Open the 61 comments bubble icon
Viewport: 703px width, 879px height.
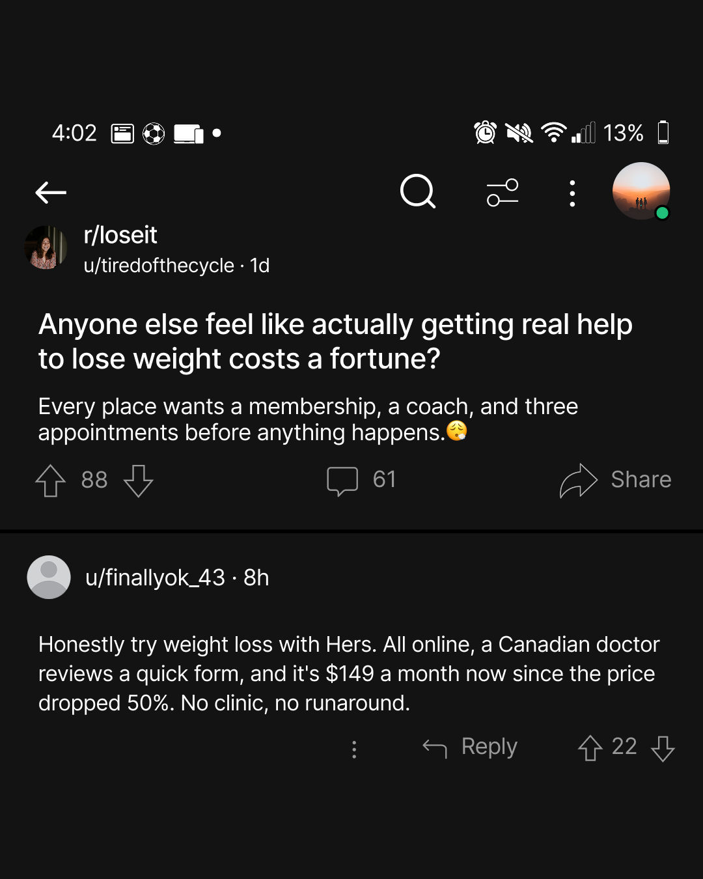pyautogui.click(x=342, y=481)
